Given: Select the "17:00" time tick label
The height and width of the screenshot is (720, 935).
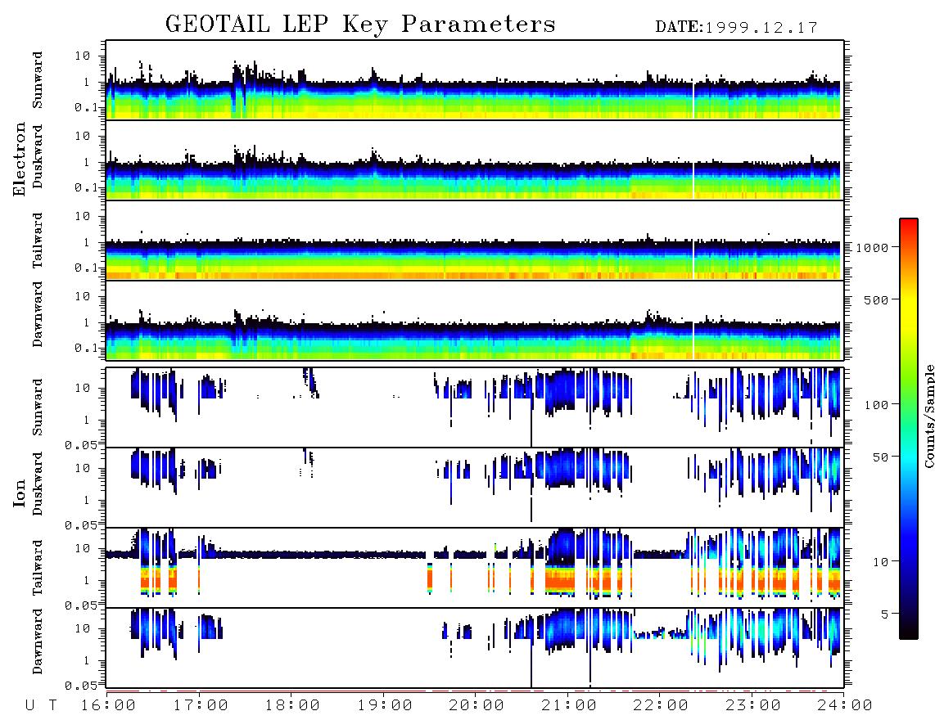Looking at the screenshot, I should click(200, 706).
